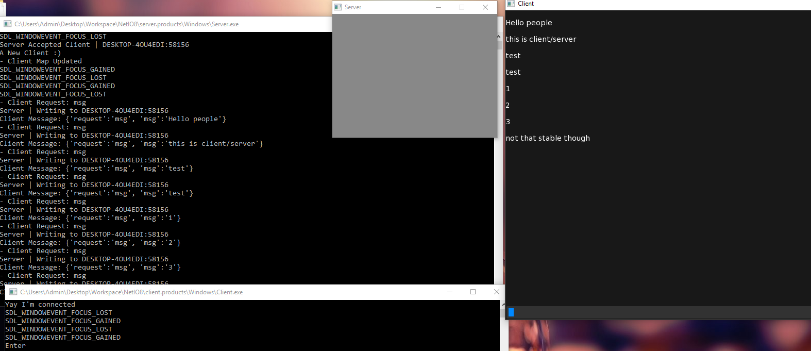Maximize the Client.exe console window
811x351 pixels.
point(473,292)
